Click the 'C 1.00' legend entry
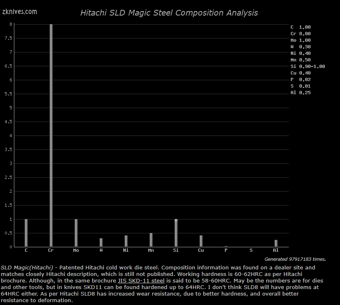This screenshot has height=305, width=340. [x=301, y=27]
